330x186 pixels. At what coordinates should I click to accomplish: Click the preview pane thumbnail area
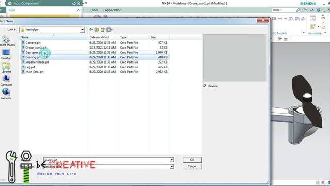(235, 58)
